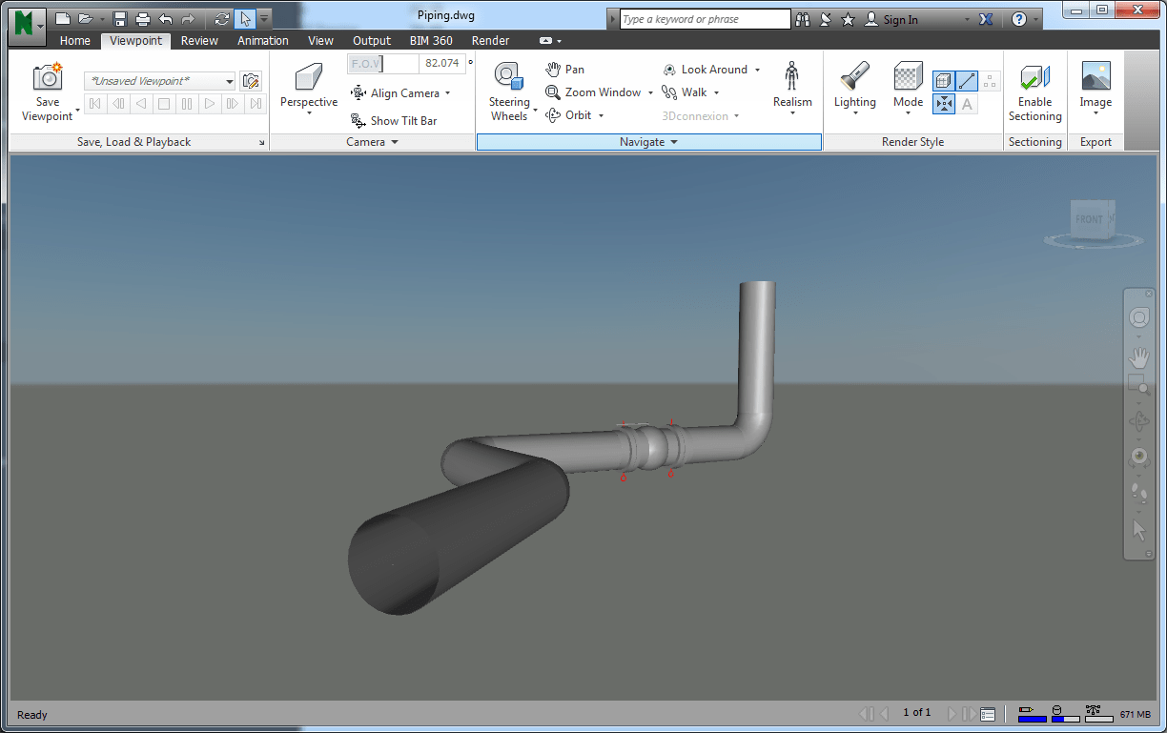Toggle Enable Sectioning
The height and width of the screenshot is (733, 1167).
pos(1034,92)
